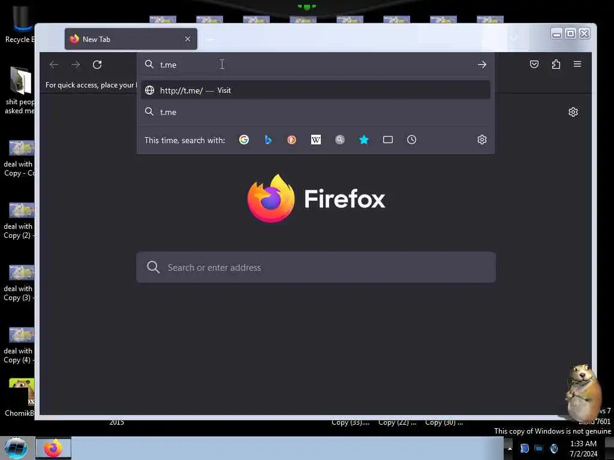Search this time with Bing
The height and width of the screenshot is (460, 614).
pyautogui.click(x=268, y=140)
